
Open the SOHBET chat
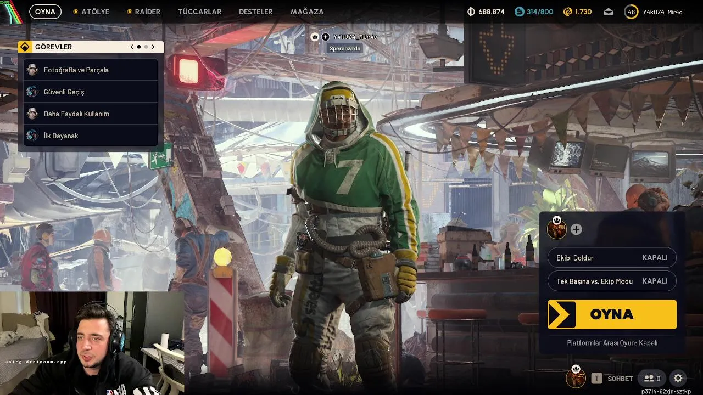tap(620, 379)
